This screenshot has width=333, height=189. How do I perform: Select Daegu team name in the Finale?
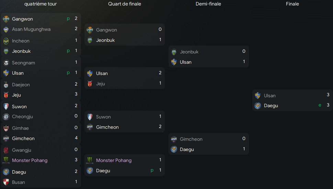coord(271,106)
